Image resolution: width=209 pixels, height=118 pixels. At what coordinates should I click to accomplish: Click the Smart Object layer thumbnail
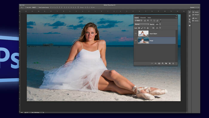143,34
